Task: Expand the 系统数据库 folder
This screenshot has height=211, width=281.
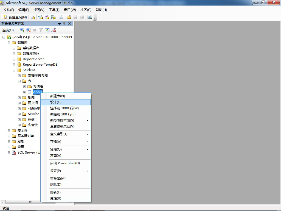Action: tap(14, 48)
